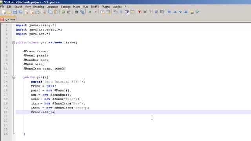Click run macro multiple times icon
The image size is (251, 141).
156,12
